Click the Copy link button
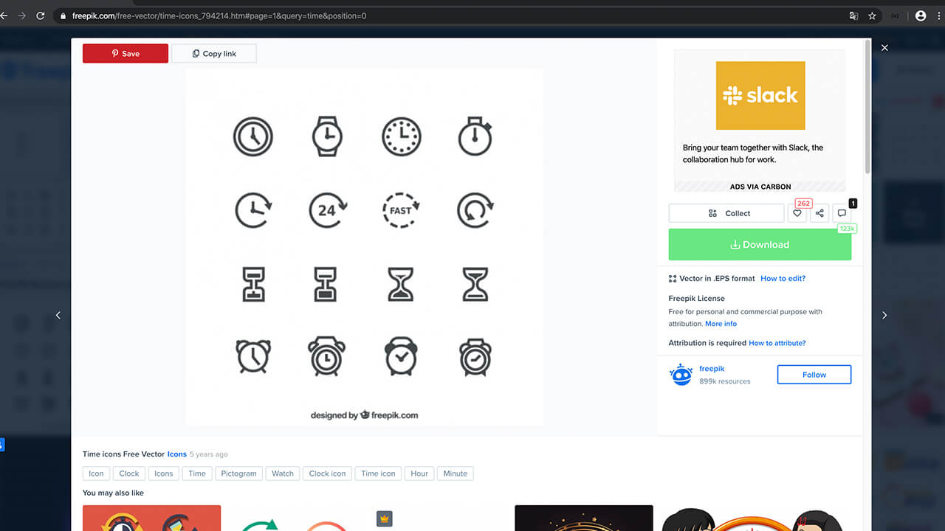945x531 pixels. pyautogui.click(x=214, y=54)
